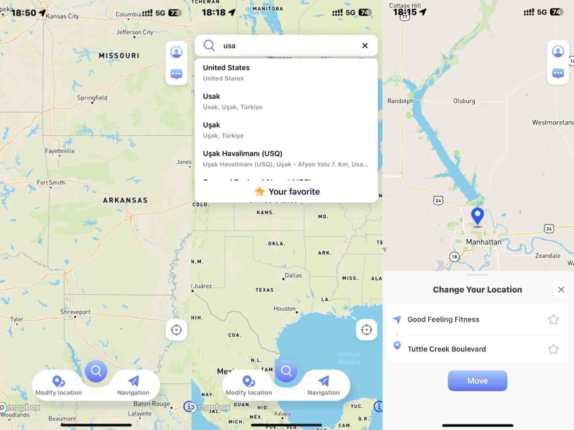Viewport: 574px width, 430px height.
Task: Toggle favorite star for Tuttle Creek Boulevard
Action: (553, 349)
